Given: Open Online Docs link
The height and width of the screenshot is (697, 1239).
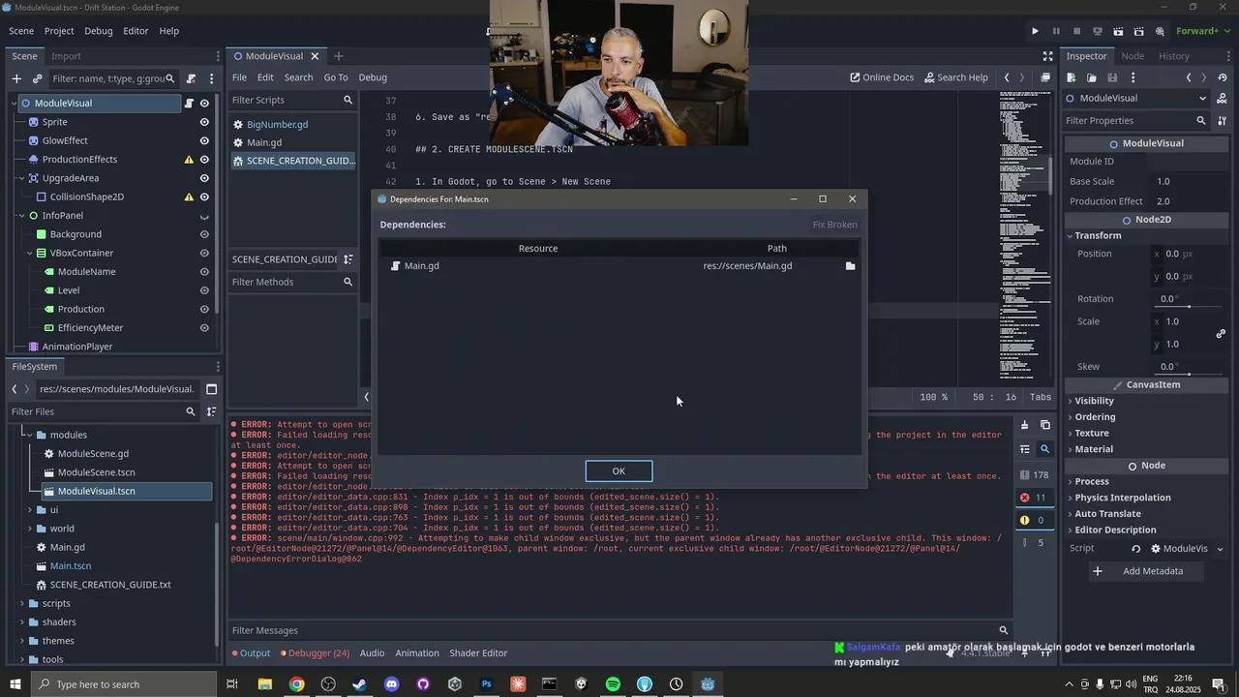Looking at the screenshot, I should 882,77.
